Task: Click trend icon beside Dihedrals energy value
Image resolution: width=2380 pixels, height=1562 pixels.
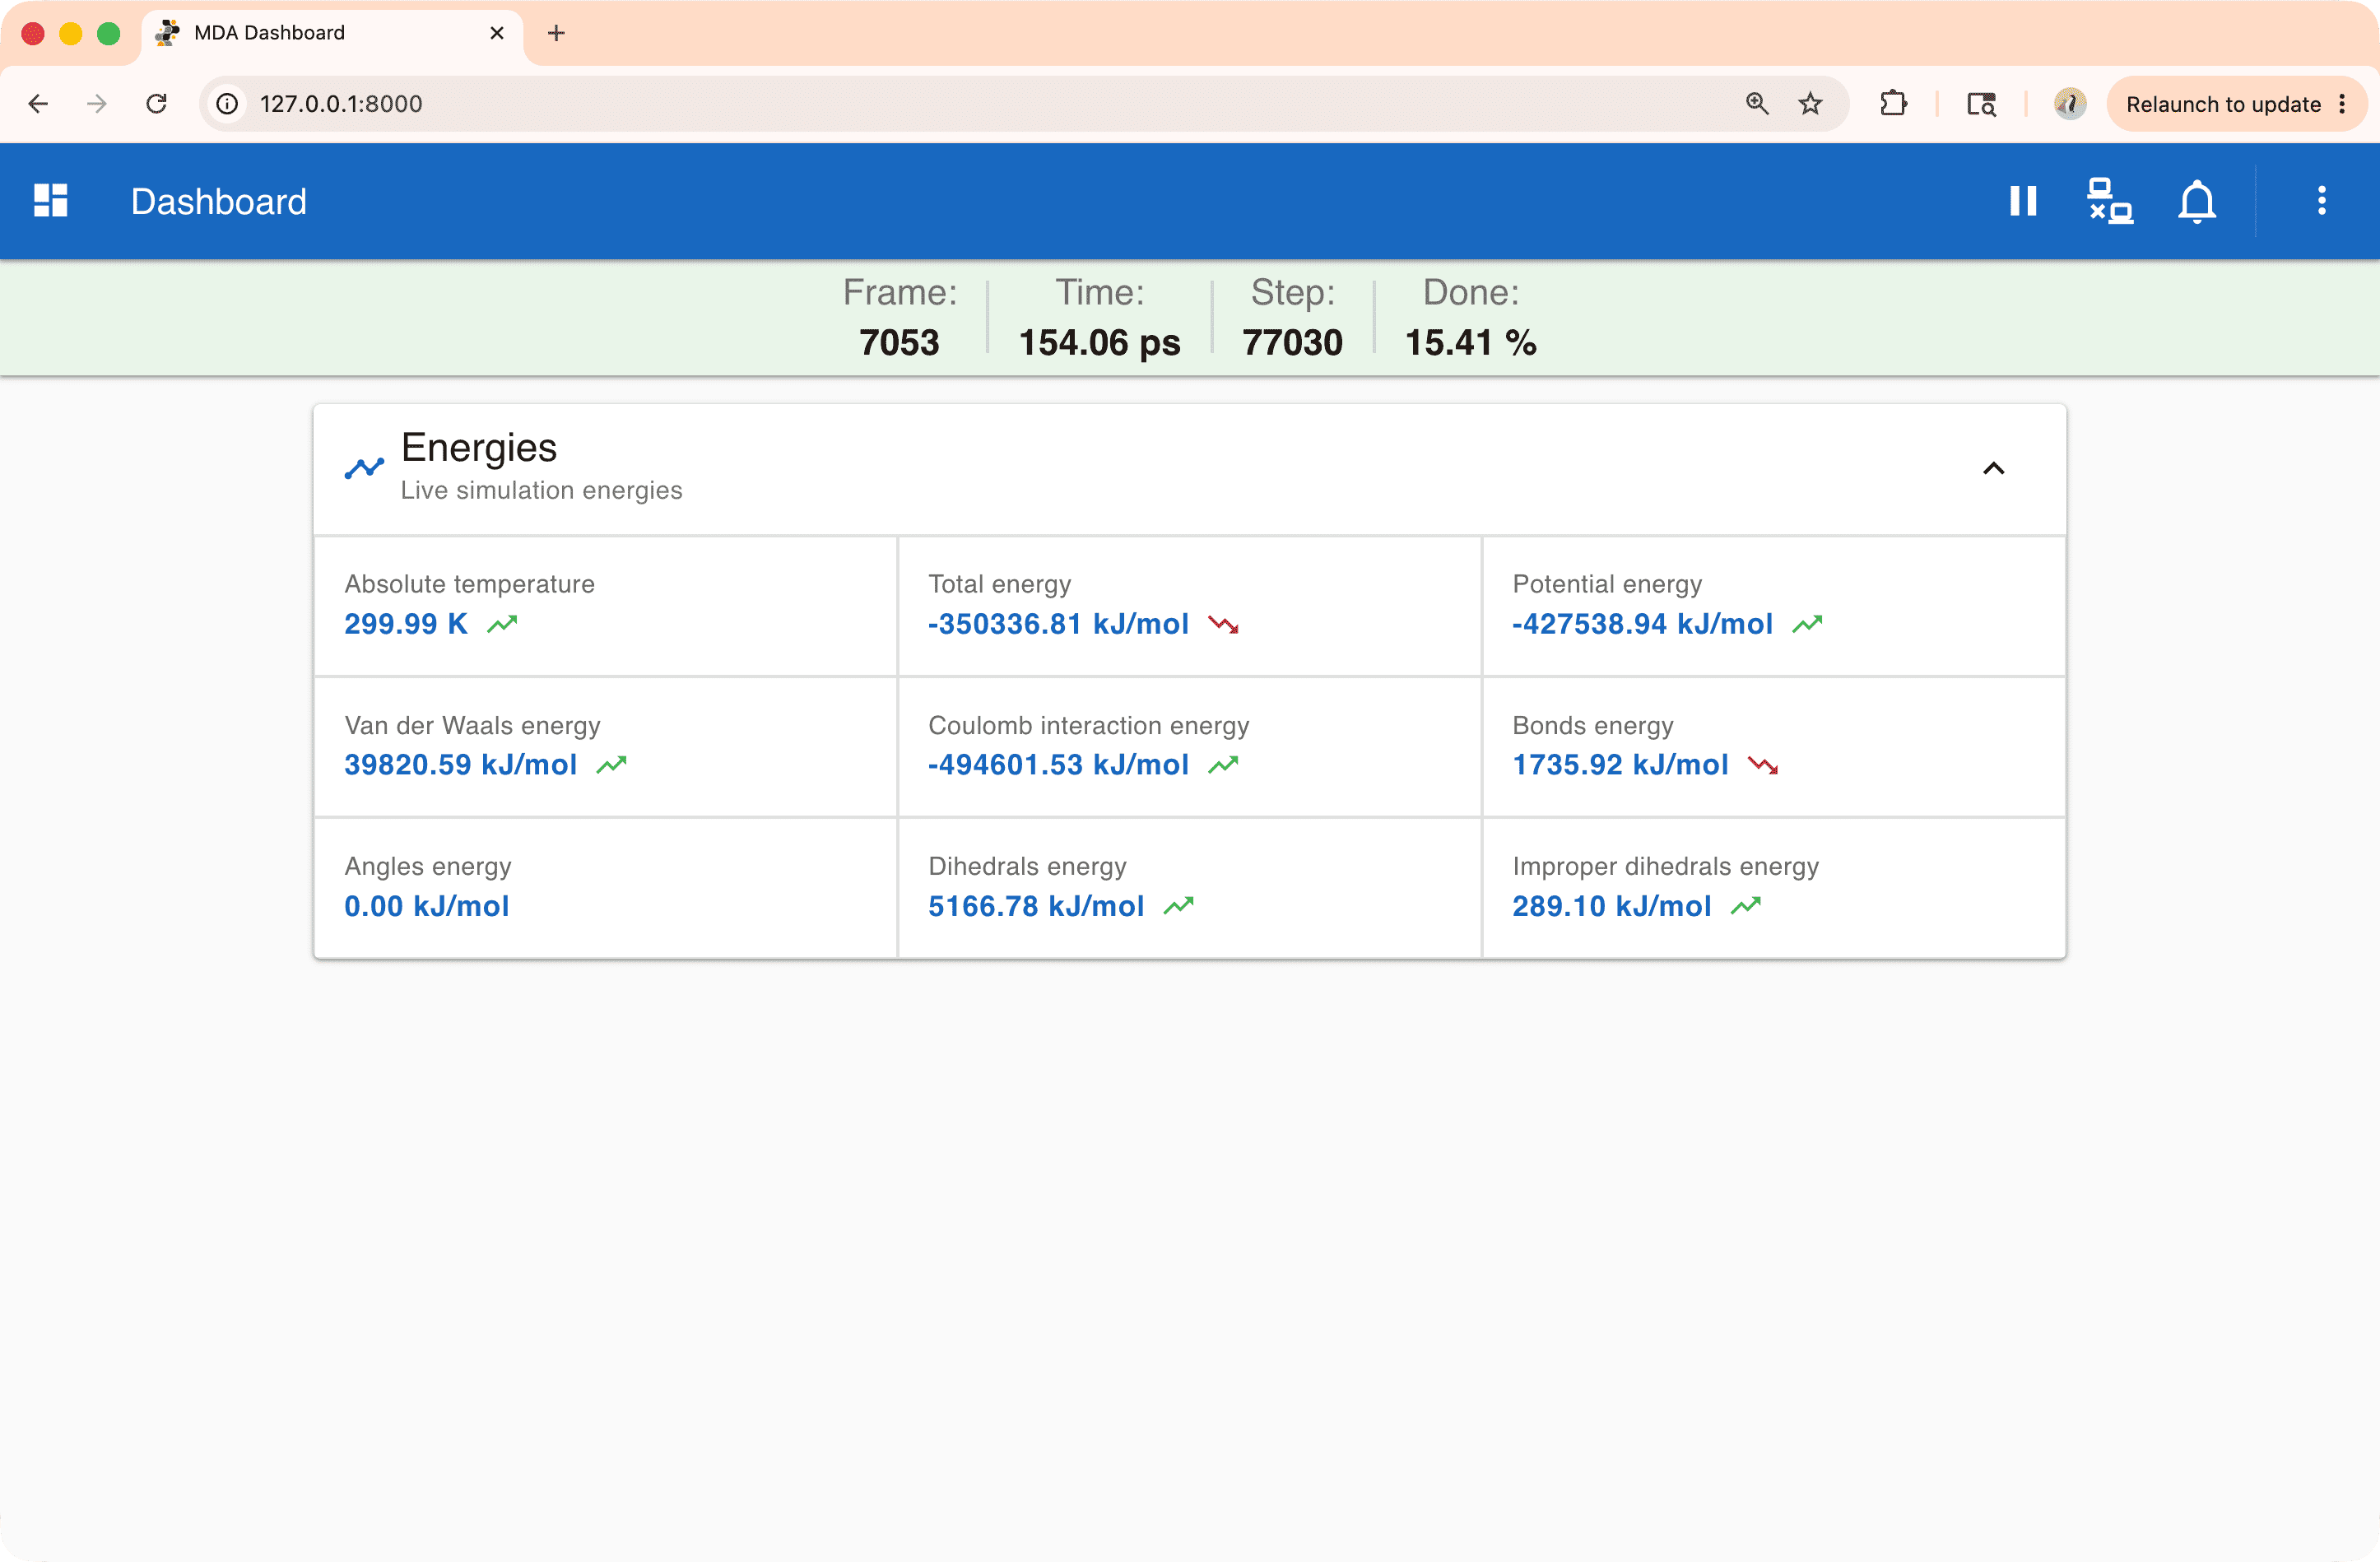Action: coord(1179,906)
